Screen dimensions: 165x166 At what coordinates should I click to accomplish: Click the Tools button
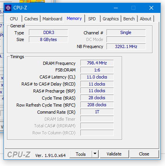pos(81,154)
